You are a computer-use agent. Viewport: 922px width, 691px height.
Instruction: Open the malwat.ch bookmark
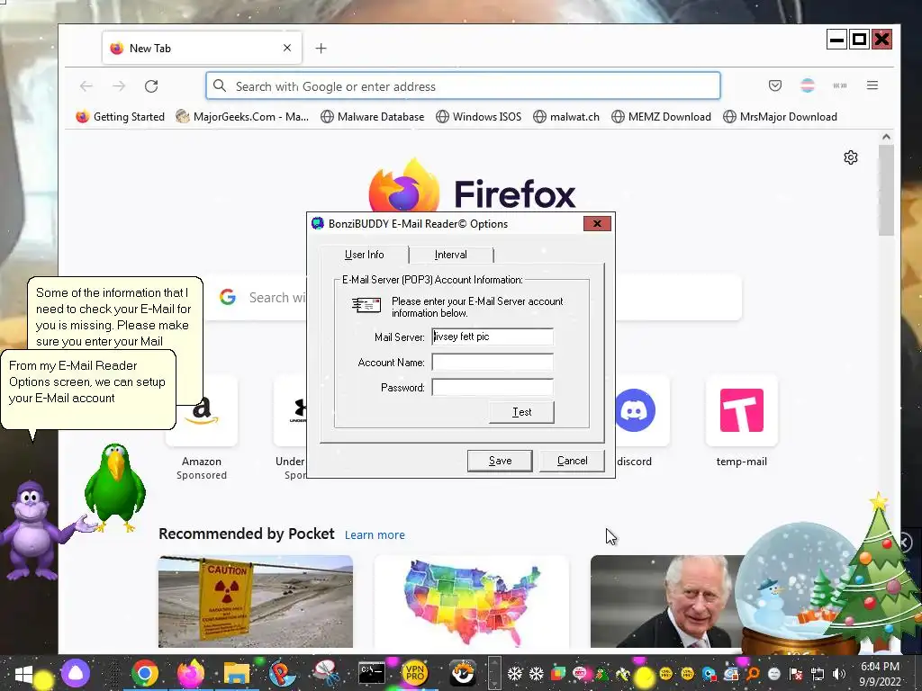(x=566, y=116)
